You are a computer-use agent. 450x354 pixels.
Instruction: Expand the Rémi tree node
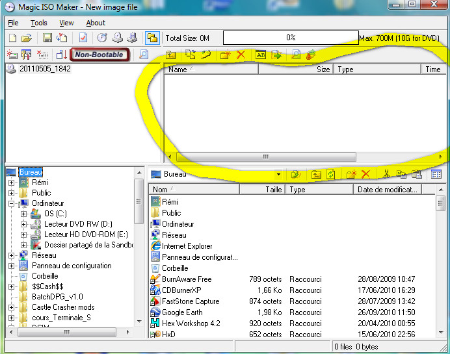pyautogui.click(x=11, y=183)
